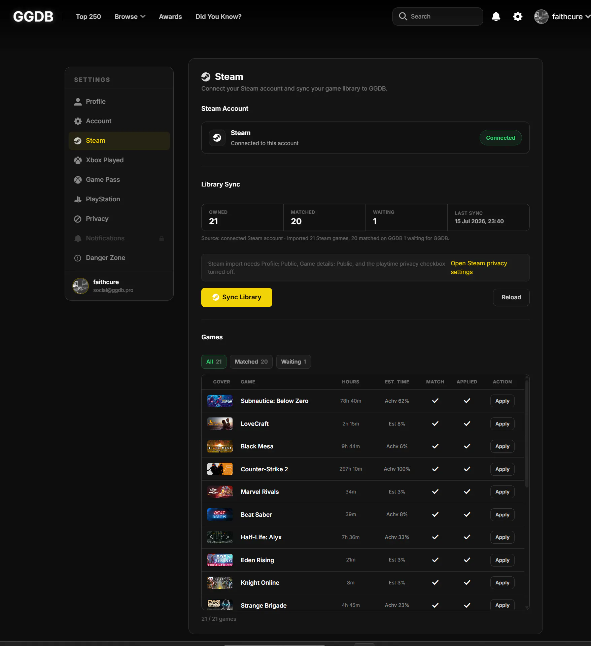The image size is (591, 646).
Task: Open Did You Know? page
Action: pos(218,16)
